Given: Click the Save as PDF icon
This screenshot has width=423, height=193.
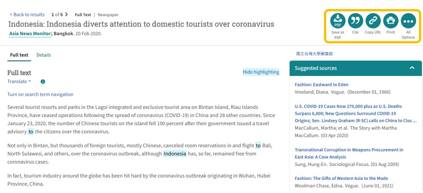Looking at the screenshot, I should (x=337, y=21).
